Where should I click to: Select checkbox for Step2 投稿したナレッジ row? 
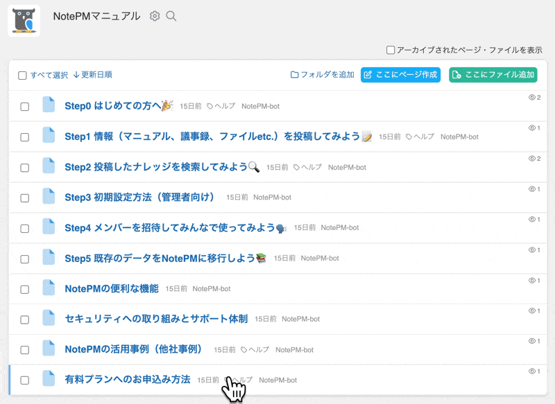coord(25,168)
